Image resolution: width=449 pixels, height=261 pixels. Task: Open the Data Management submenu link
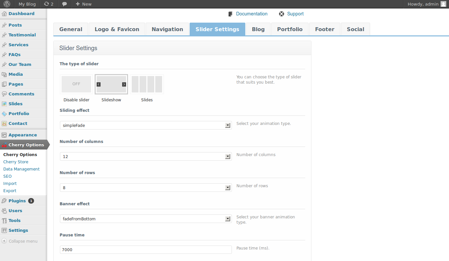tap(21, 169)
